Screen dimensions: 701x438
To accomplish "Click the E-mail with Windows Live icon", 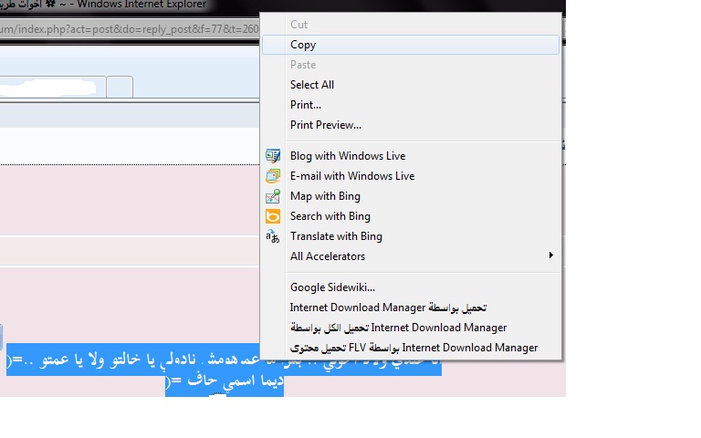I will 273,176.
